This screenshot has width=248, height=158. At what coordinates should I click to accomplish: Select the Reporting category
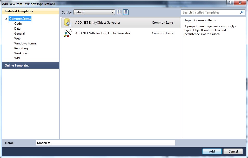click(x=21, y=48)
